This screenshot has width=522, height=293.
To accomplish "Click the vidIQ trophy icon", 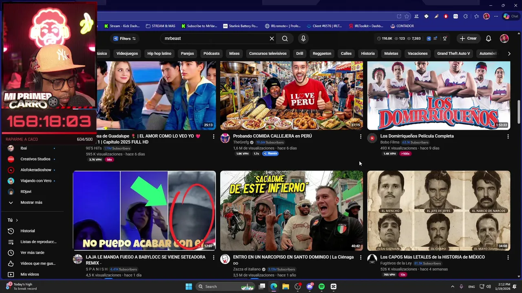I will (445, 39).
